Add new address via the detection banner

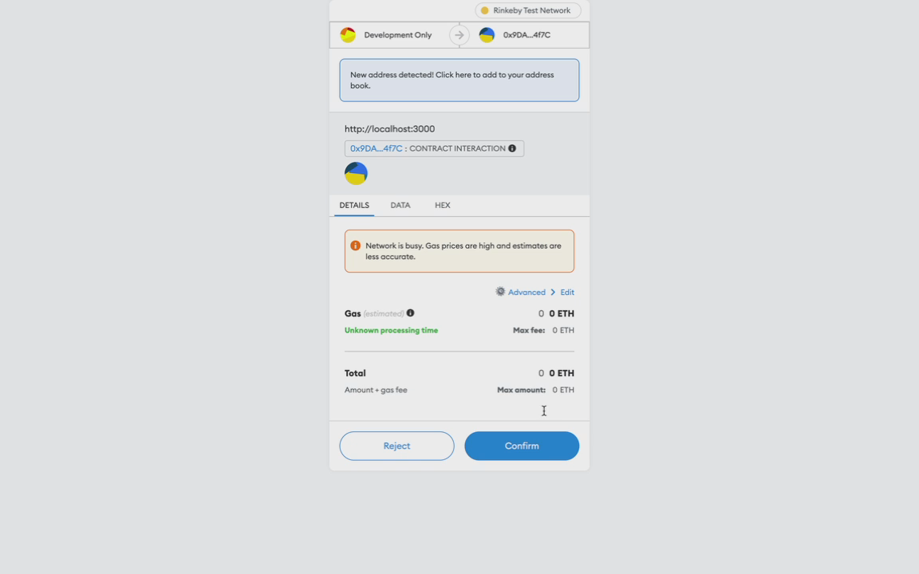coord(459,81)
